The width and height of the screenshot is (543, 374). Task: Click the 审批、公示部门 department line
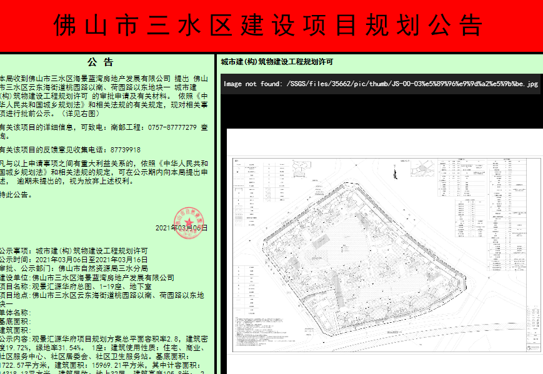pyautogui.click(x=74, y=268)
